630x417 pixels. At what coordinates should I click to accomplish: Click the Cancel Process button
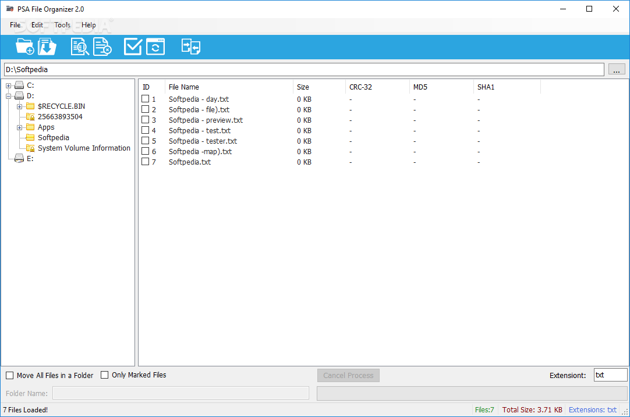click(348, 375)
